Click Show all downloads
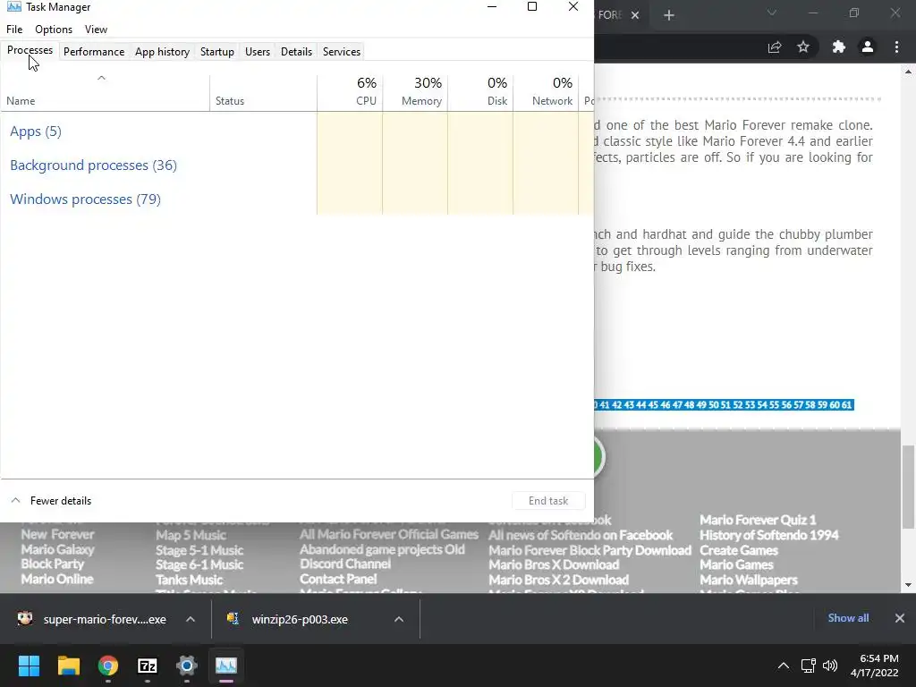The width and height of the screenshot is (916, 687). [848, 618]
